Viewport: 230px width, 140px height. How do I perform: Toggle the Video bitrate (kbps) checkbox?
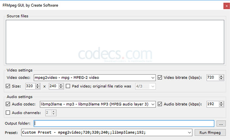coord(160,77)
